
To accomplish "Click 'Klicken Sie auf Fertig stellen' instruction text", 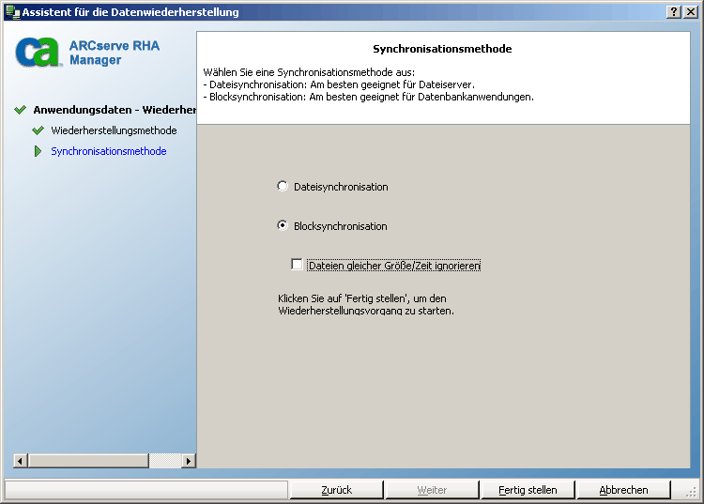I will (x=366, y=304).
